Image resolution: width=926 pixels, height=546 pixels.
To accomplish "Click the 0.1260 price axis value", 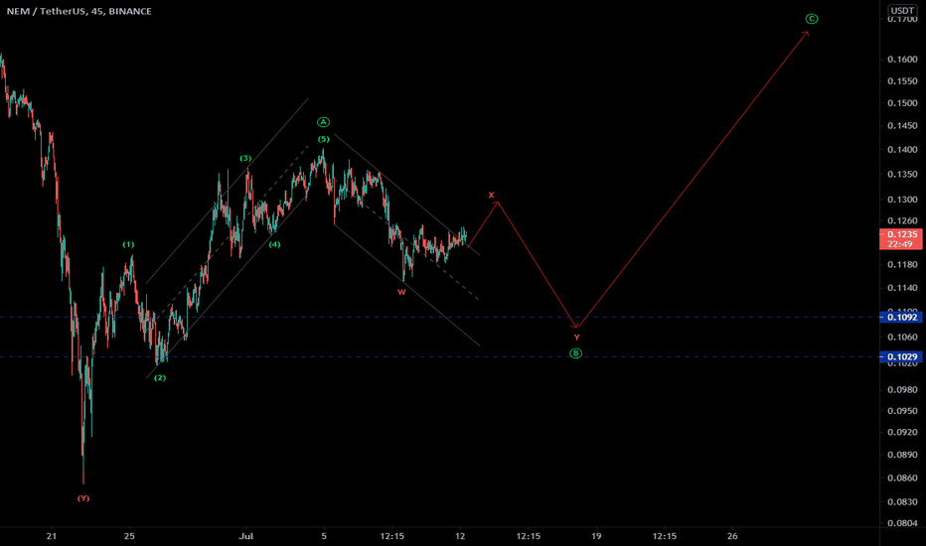I will [902, 220].
